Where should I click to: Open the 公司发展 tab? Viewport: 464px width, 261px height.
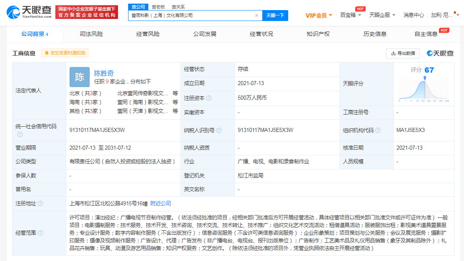(205, 34)
